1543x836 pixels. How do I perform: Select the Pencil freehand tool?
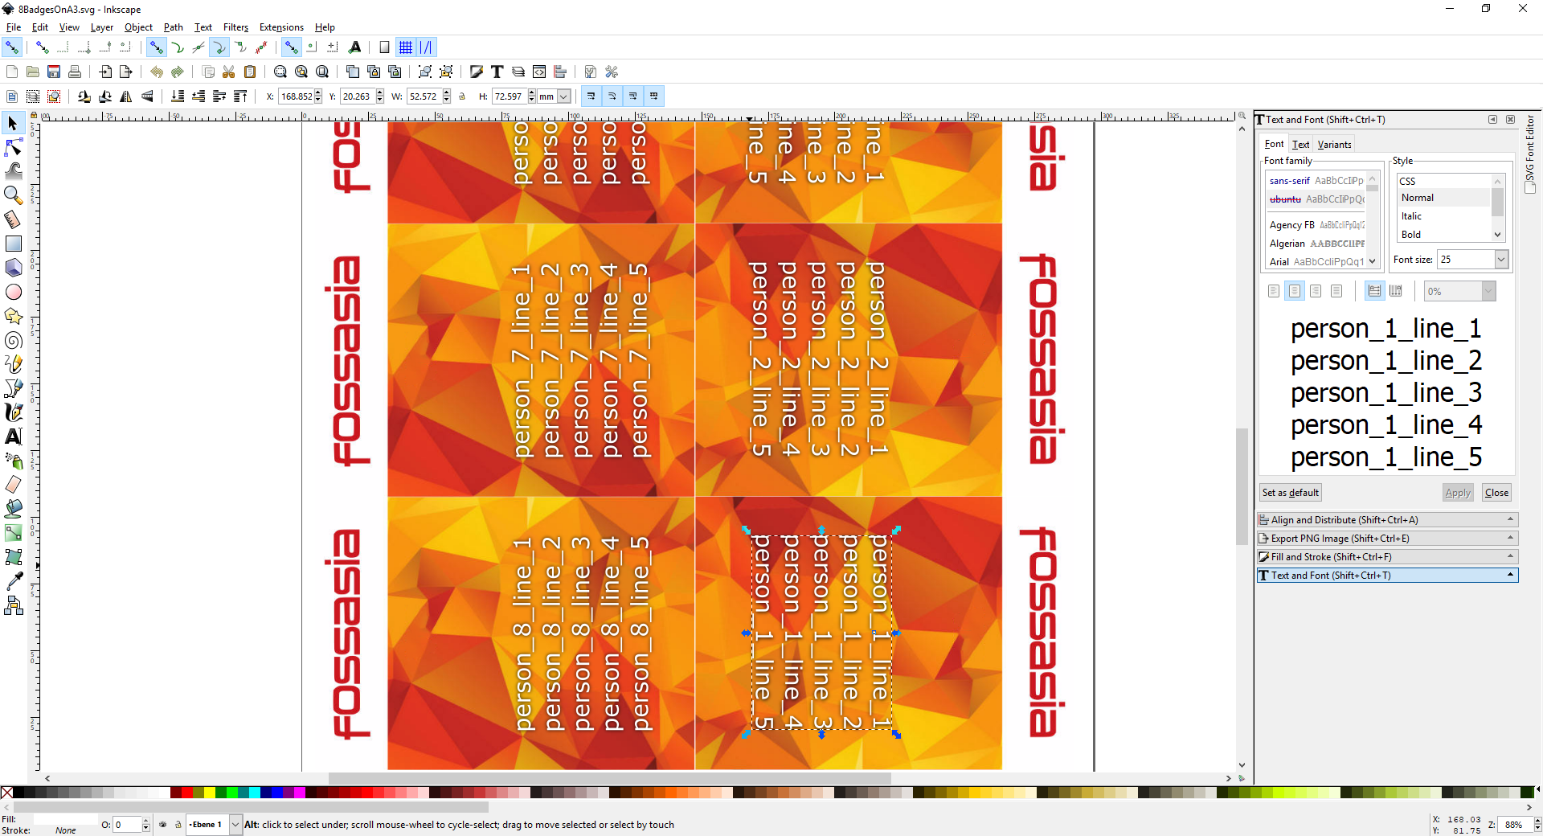(13, 364)
